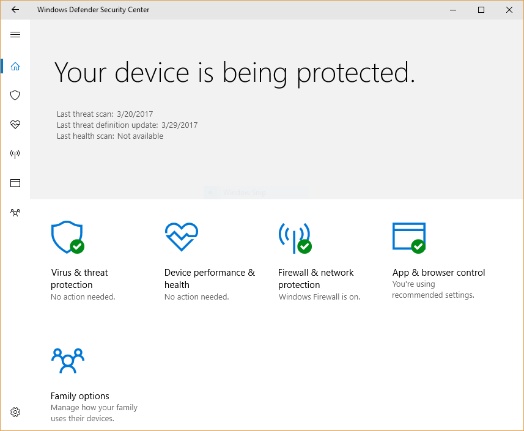This screenshot has width=524, height=431.
Task: Open Firewall & network protection title
Action: (316, 279)
